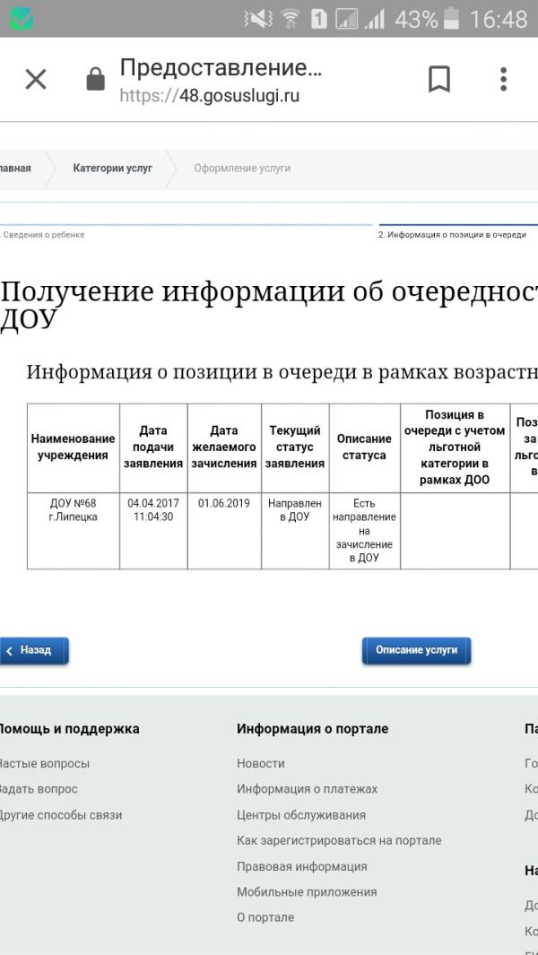Close the browser tab with X icon
538x955 pixels.
pos(36,80)
